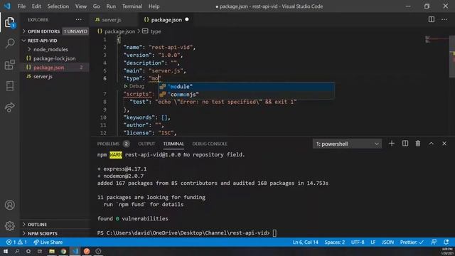This screenshot has height=256, width=455.
Task: Open the Run menu
Action: coord(111,6)
